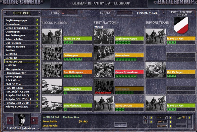Viewport: 197px width, 132px height.
Task: Select Ost Pz Jager in the Force Pool
Action: (x=22, y=43)
